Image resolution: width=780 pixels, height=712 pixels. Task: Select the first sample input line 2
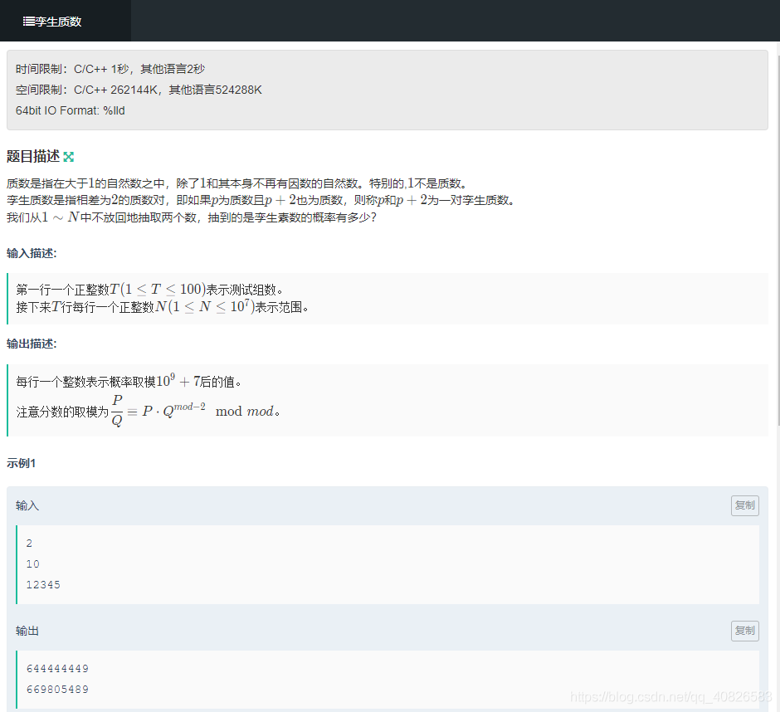29,543
